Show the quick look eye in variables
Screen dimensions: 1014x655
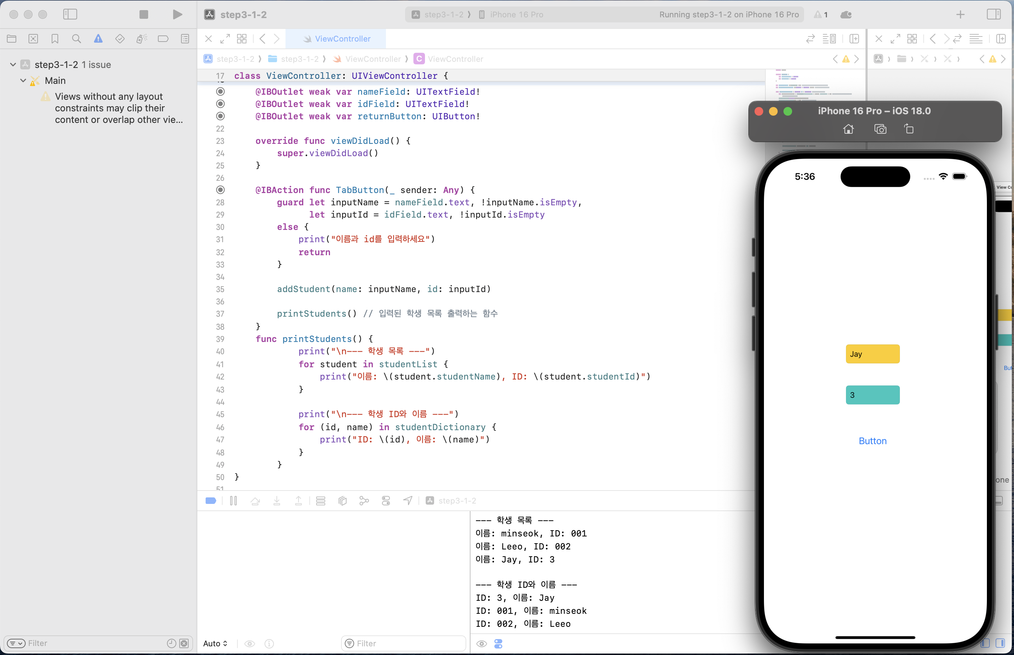click(x=250, y=643)
